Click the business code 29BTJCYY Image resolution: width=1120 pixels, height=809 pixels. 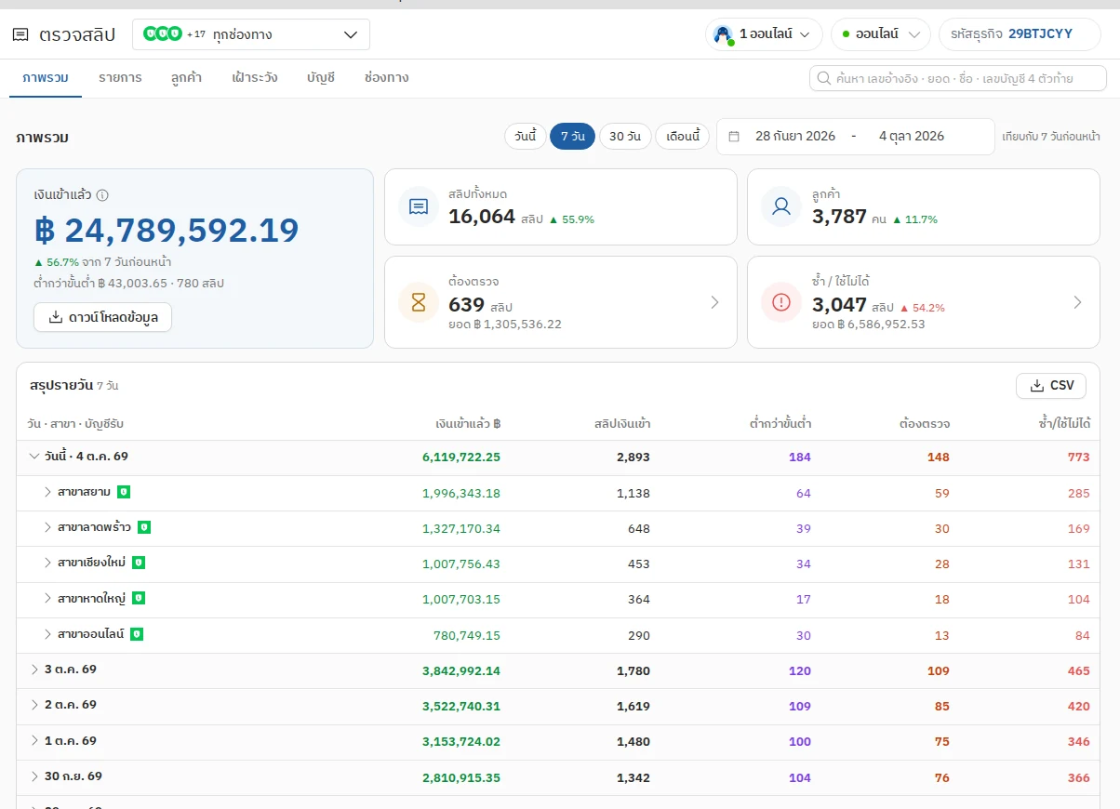(x=1040, y=34)
